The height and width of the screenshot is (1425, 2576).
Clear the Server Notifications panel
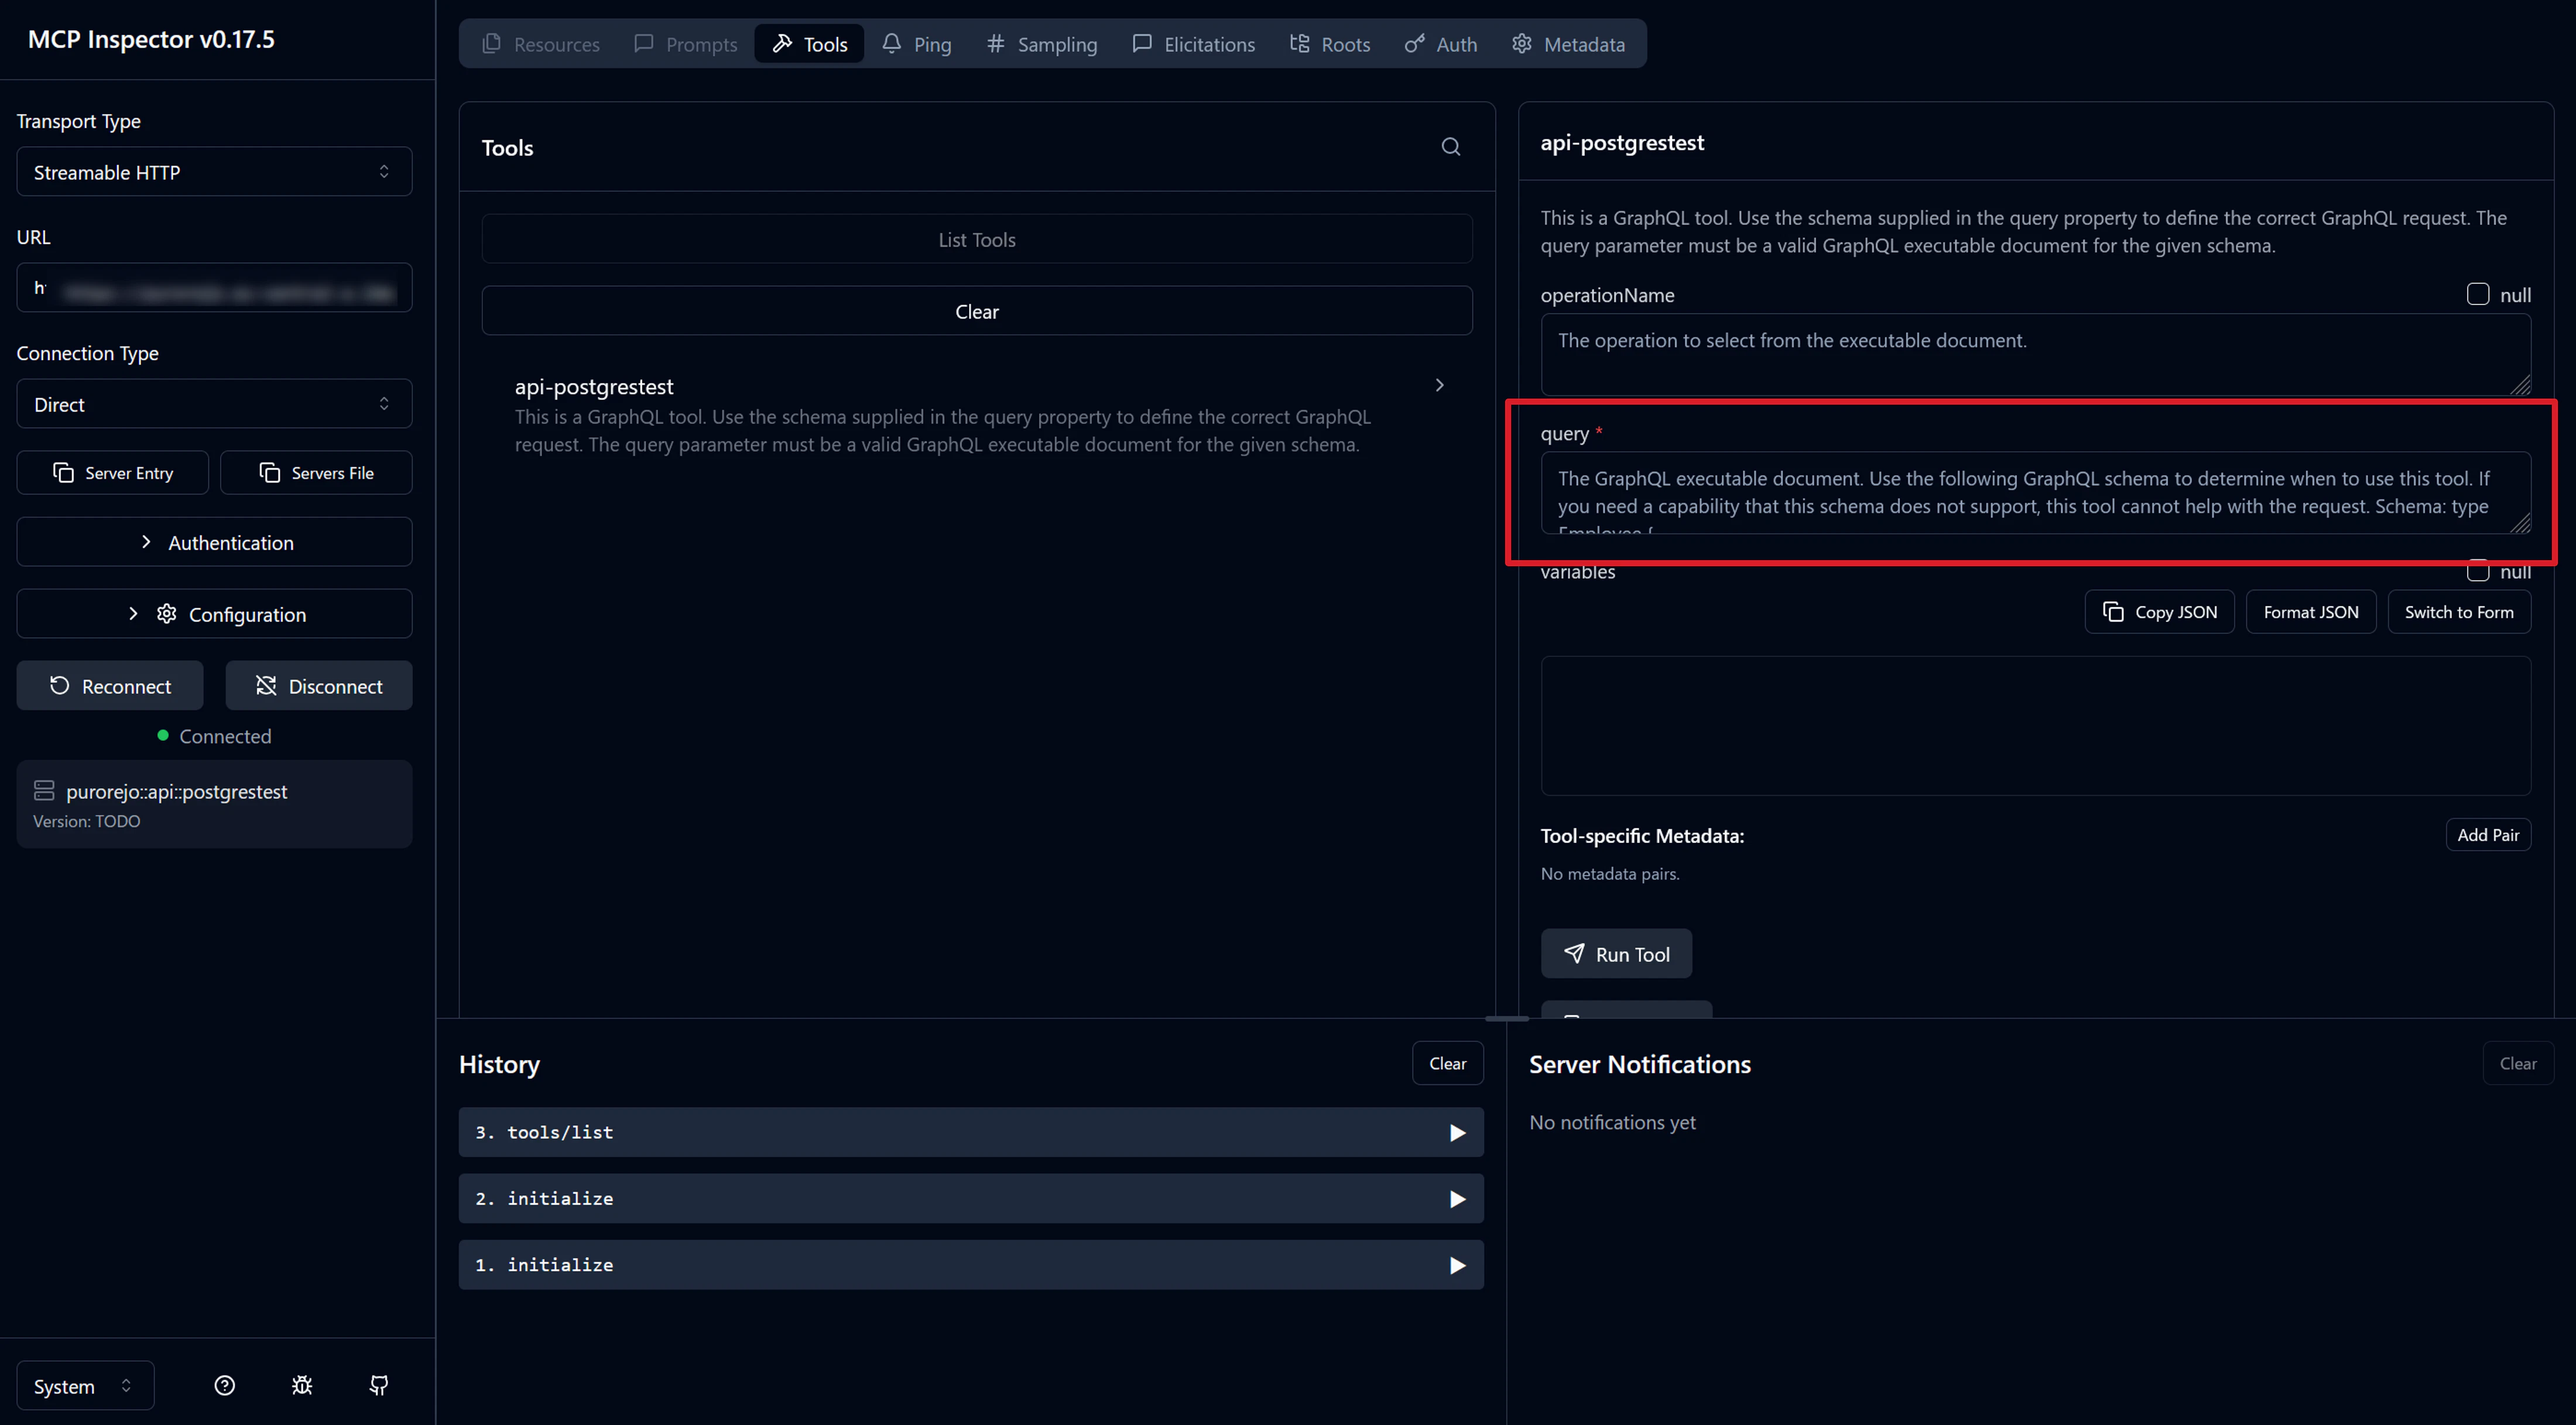(x=2517, y=1063)
